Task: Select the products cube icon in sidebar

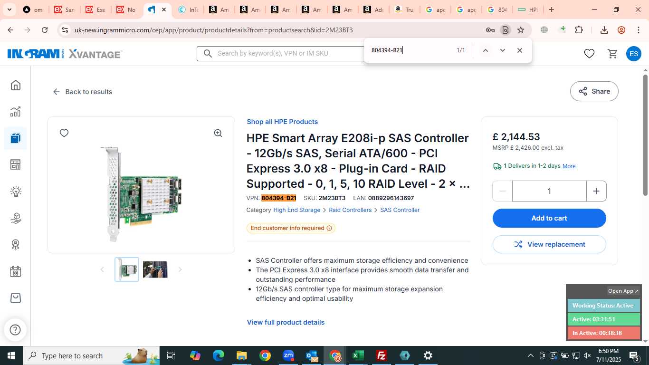Action: coord(16,138)
